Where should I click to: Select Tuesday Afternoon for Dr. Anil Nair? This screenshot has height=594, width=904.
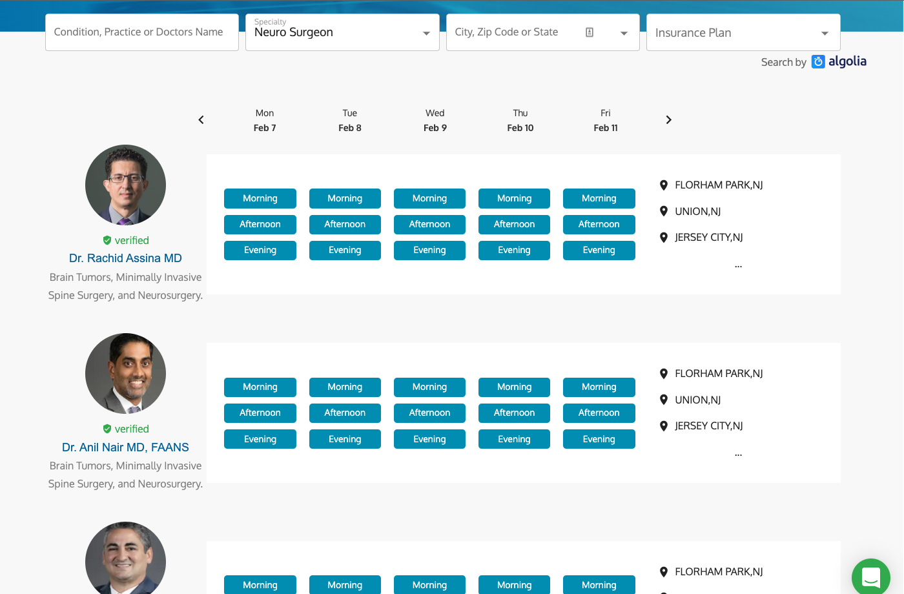[x=345, y=413]
